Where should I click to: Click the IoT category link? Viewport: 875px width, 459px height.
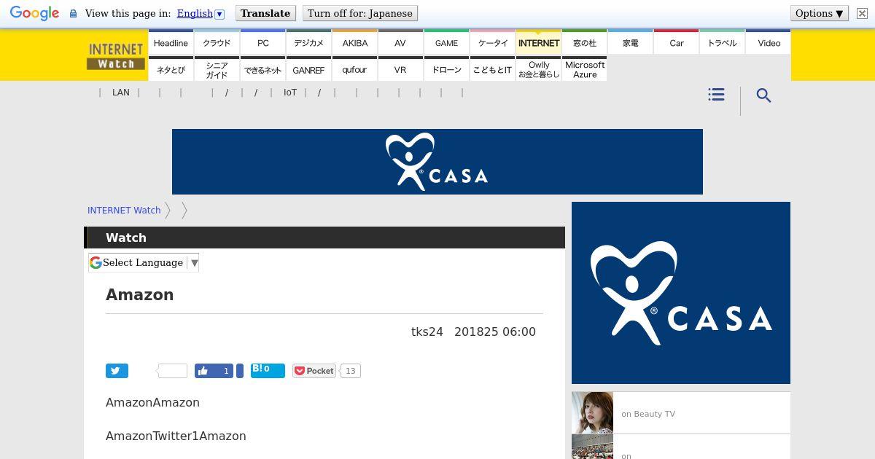tap(290, 93)
